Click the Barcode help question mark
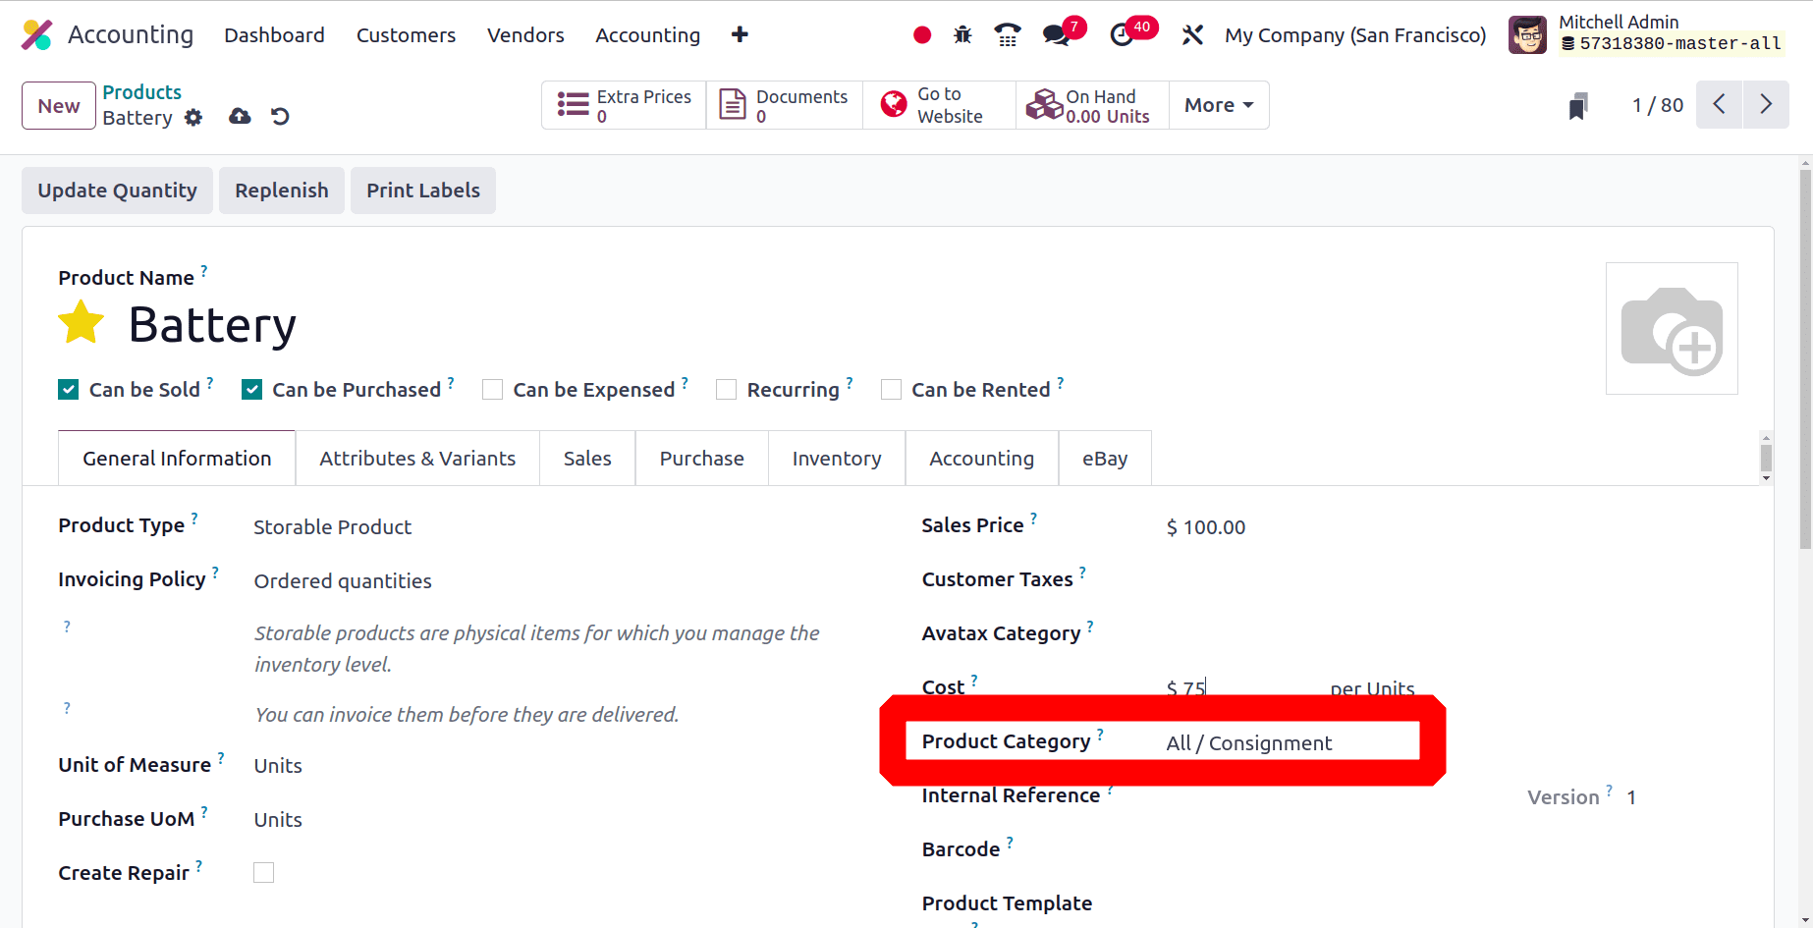This screenshot has height=928, width=1813. (1010, 842)
